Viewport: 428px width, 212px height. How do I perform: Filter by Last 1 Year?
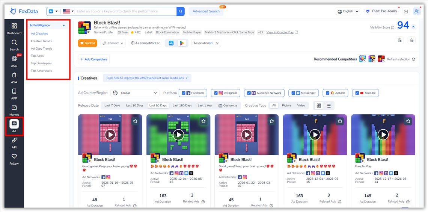point(205,106)
